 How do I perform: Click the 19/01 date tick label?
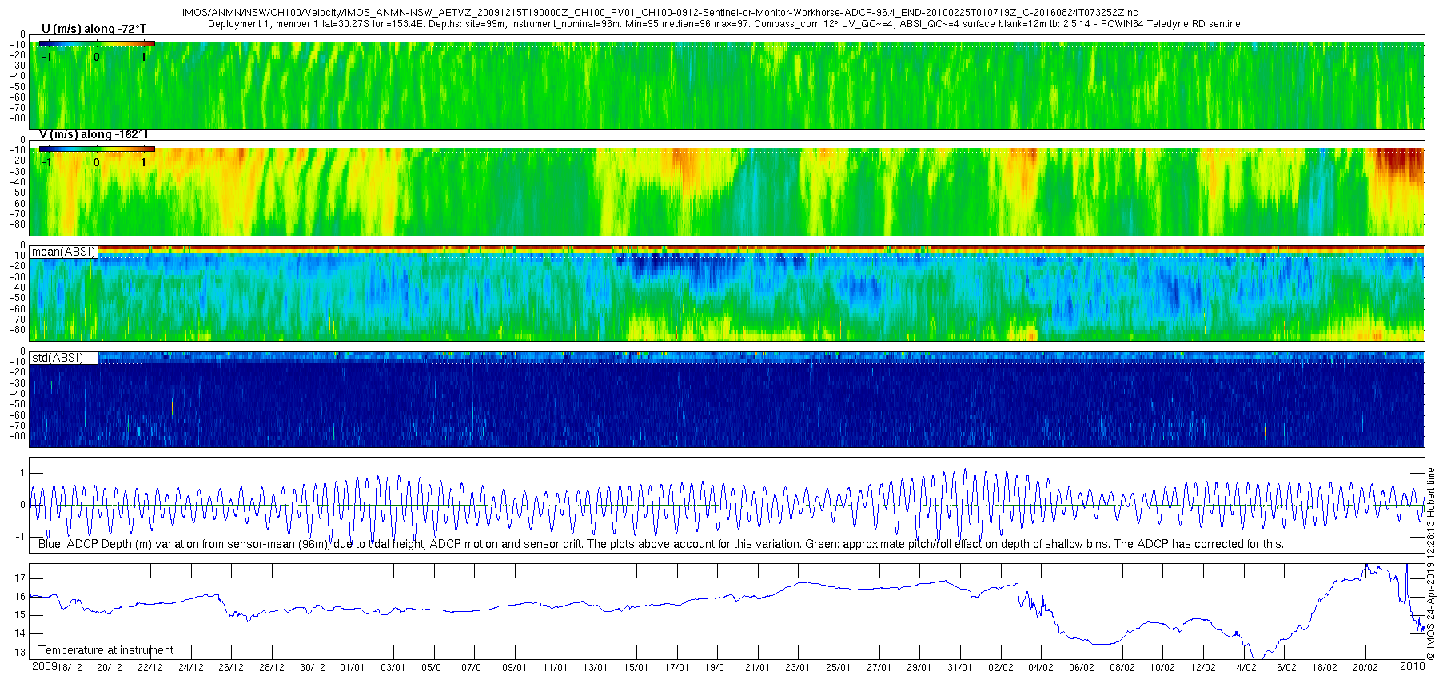(x=716, y=668)
